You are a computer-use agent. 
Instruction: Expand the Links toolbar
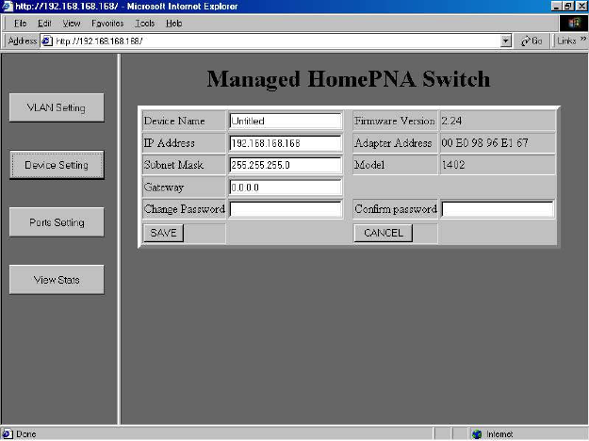pyautogui.click(x=565, y=41)
